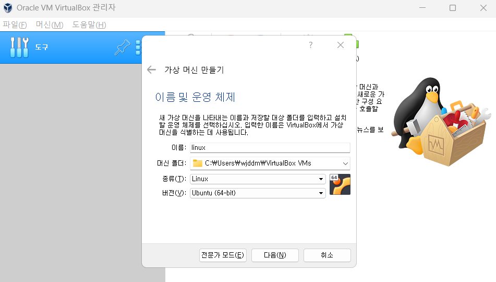Screen dimensions: 496x282
Task: Minimize the VirtualBox Manager window
Action: tap(422, 8)
